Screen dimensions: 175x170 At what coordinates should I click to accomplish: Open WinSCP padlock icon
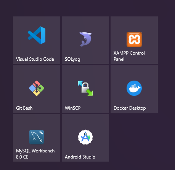tap(85, 88)
